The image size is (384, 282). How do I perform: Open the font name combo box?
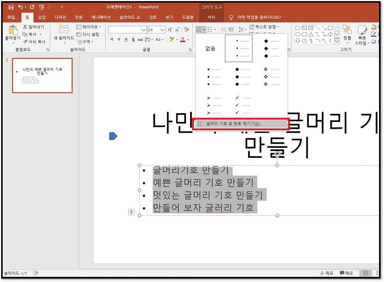click(x=127, y=30)
